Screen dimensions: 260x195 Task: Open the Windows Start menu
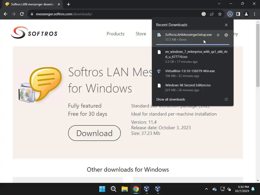pyautogui.click(x=102, y=189)
